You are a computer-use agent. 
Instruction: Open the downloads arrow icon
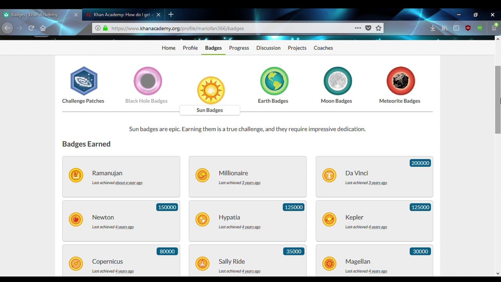click(x=433, y=28)
